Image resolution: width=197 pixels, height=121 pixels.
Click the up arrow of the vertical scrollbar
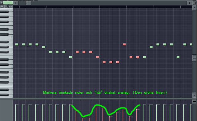point(194,8)
